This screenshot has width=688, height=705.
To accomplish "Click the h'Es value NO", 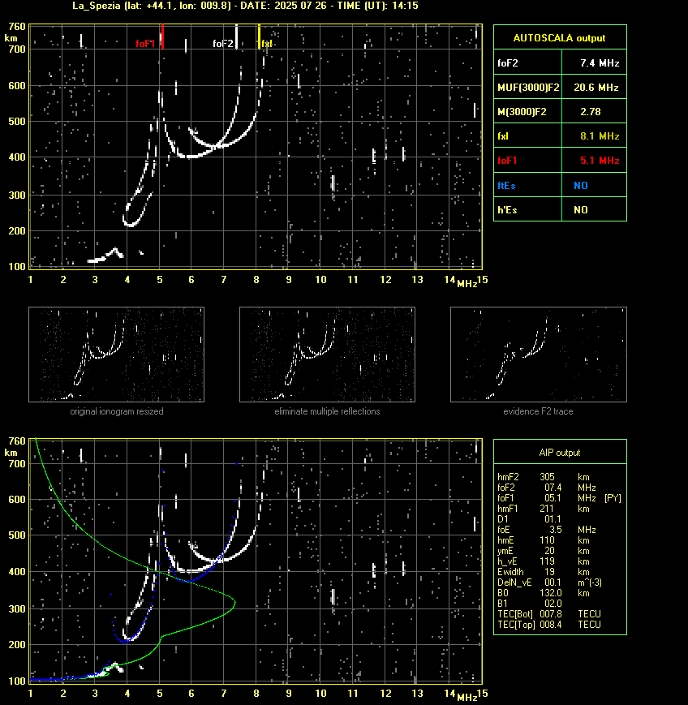I will [581, 209].
